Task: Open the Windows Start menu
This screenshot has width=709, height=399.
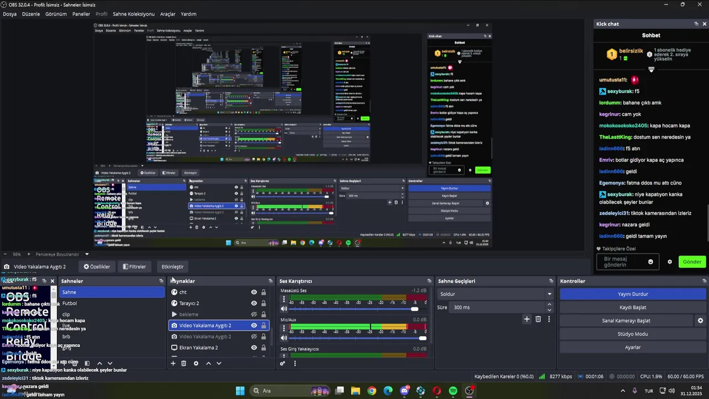Action: 240,391
